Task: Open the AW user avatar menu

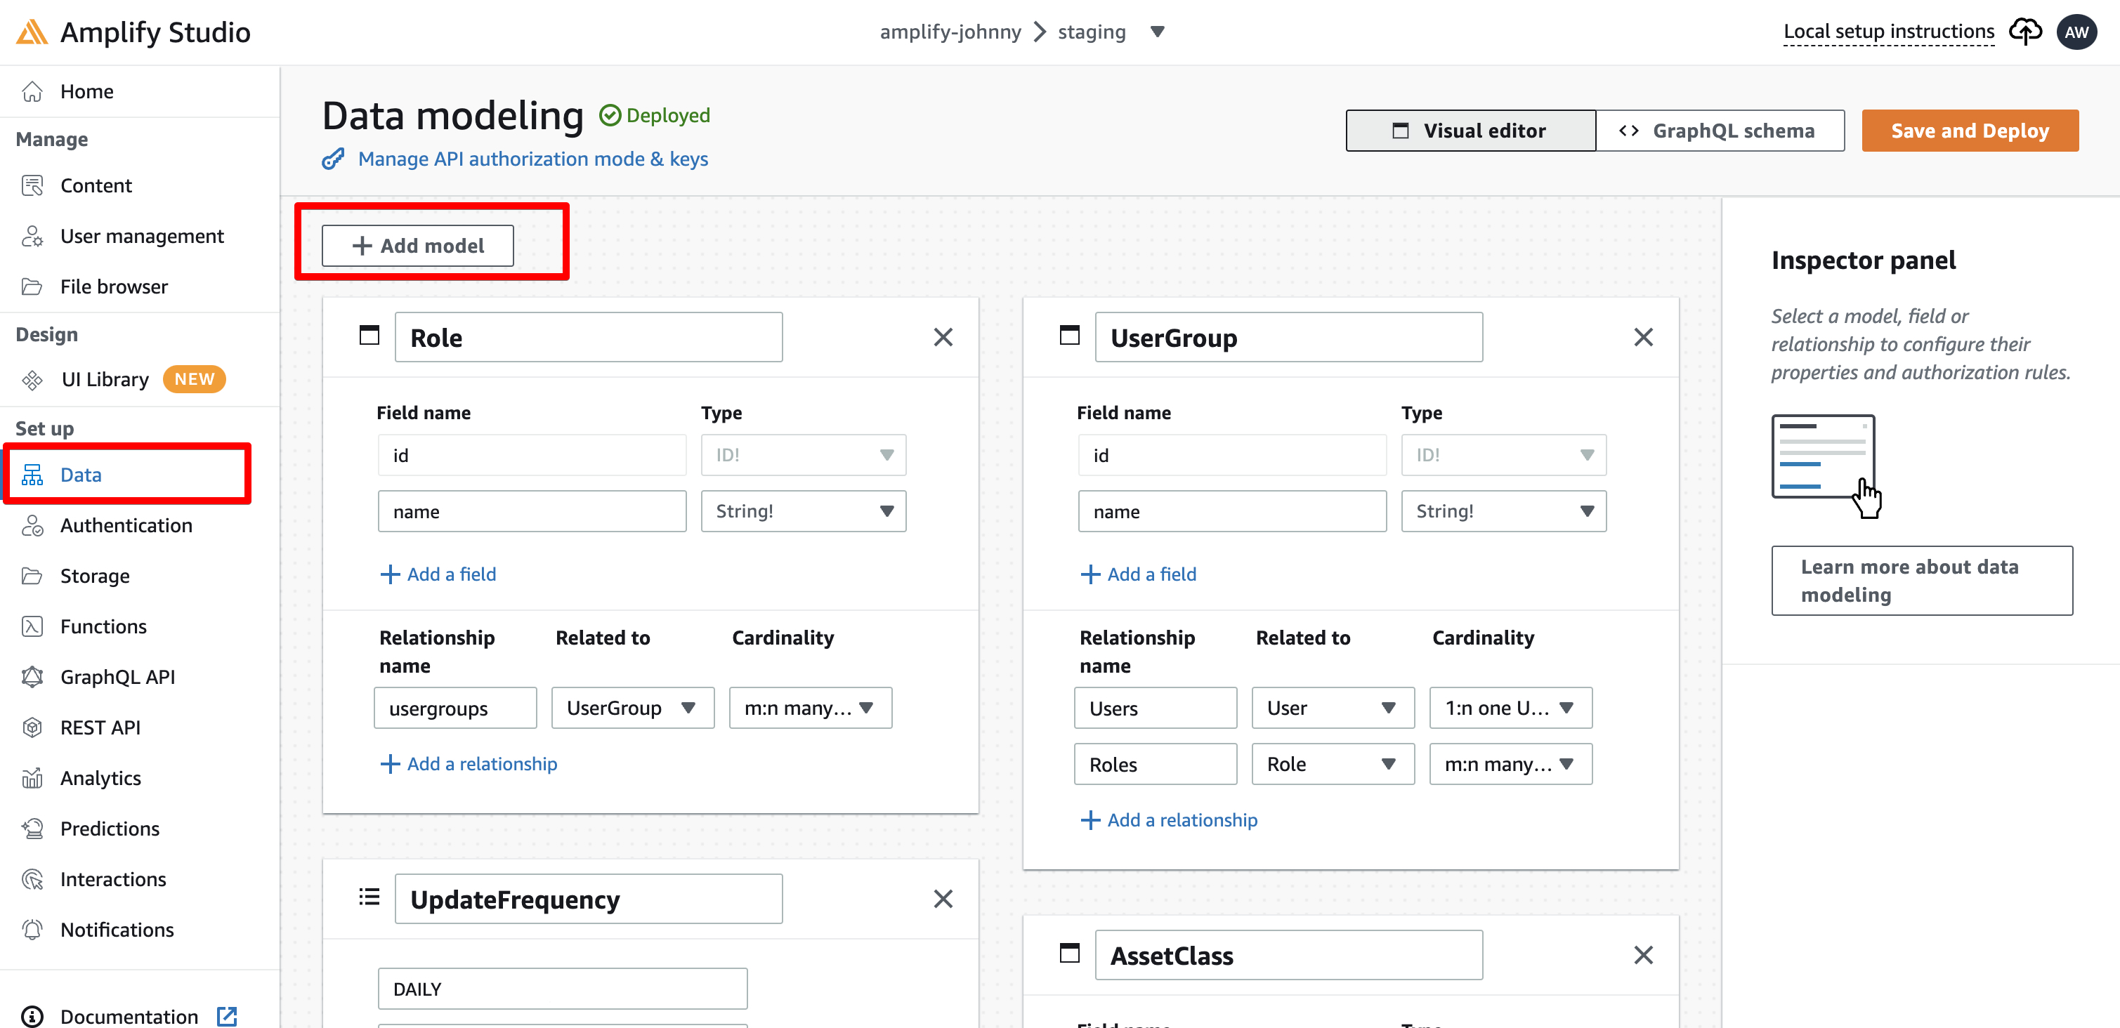Action: click(x=2076, y=32)
